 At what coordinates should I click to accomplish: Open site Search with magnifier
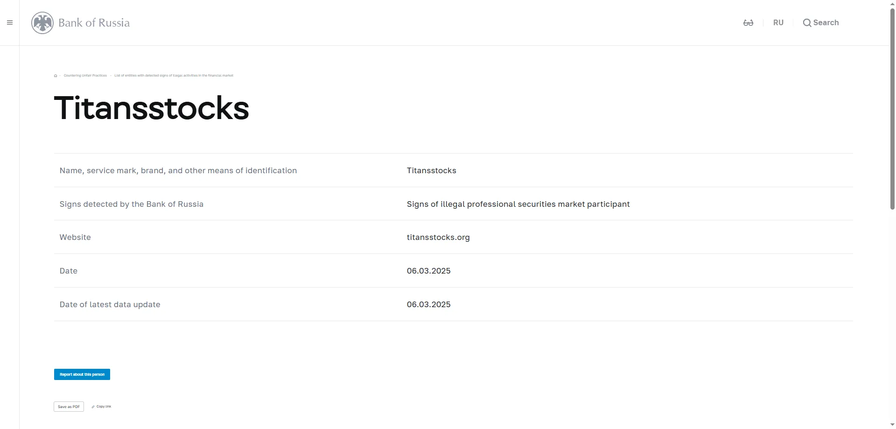820,23
